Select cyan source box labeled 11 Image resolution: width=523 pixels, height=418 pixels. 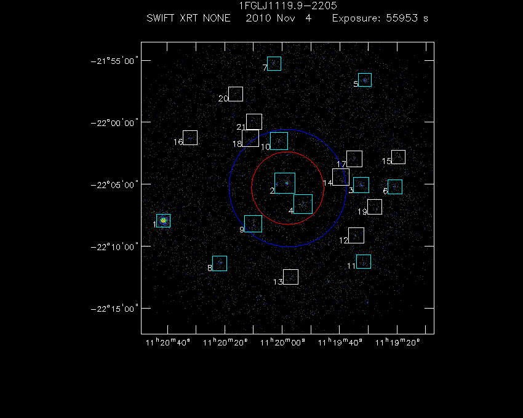coord(364,262)
